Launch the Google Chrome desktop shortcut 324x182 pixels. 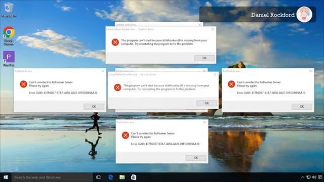9,35
